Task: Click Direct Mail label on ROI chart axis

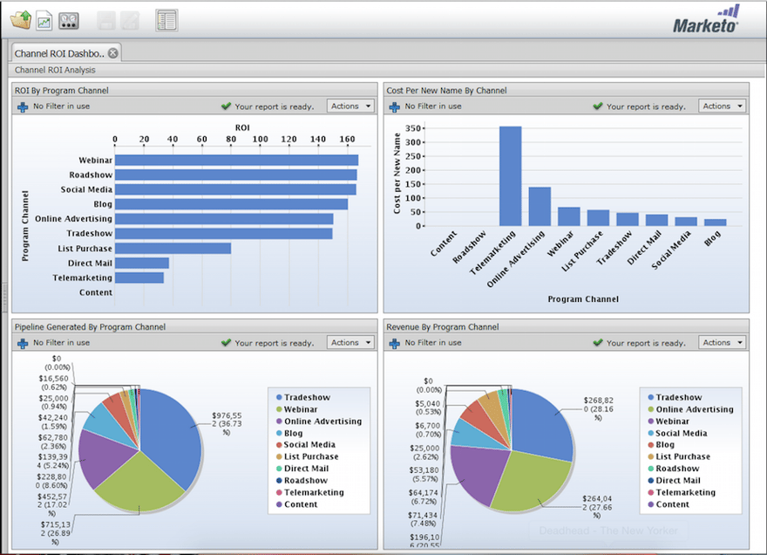Action: [90, 263]
